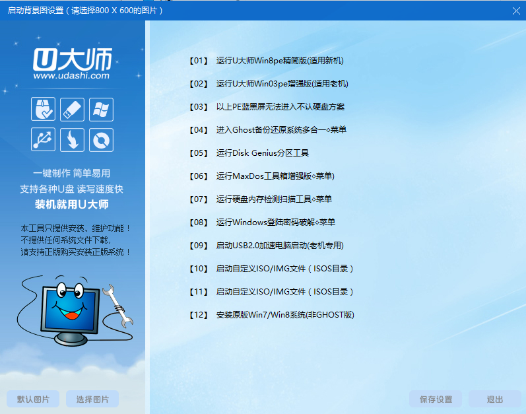Close the 启动背景图设置 window
The height and width of the screenshot is (414, 526).
[516, 11]
